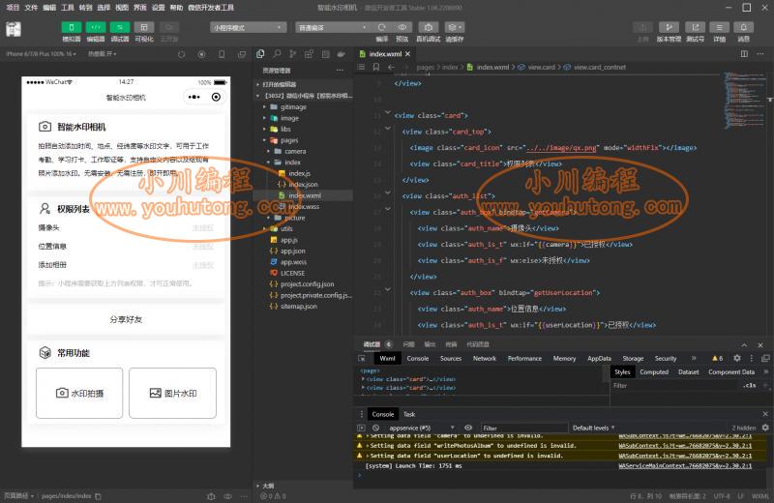Open the iPhone 6/7/8 Plus device dropdown
The width and height of the screenshot is (774, 503).
(x=42, y=54)
